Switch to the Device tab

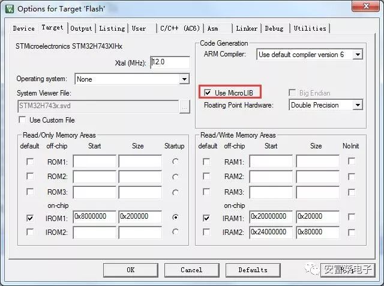point(24,28)
